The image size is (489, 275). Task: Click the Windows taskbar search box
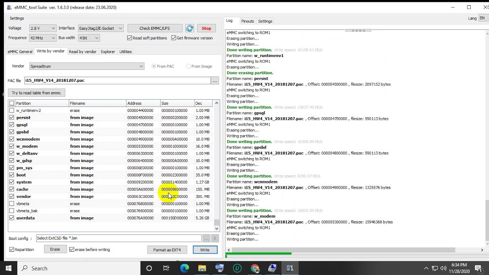pyautogui.click(x=78, y=269)
